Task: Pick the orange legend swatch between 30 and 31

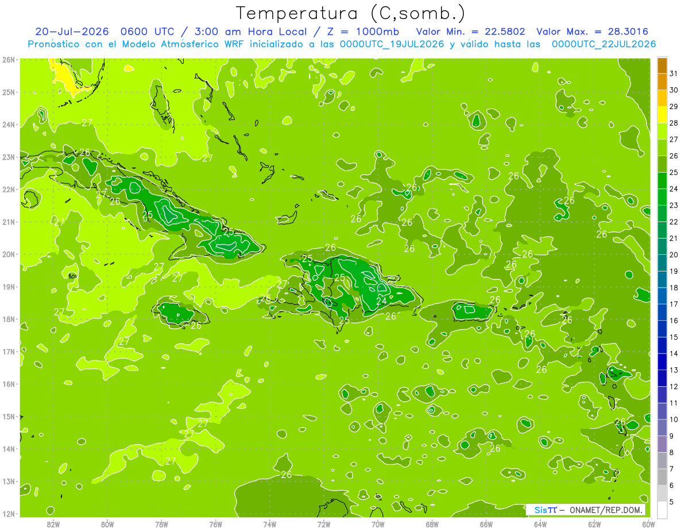Action: click(662, 82)
